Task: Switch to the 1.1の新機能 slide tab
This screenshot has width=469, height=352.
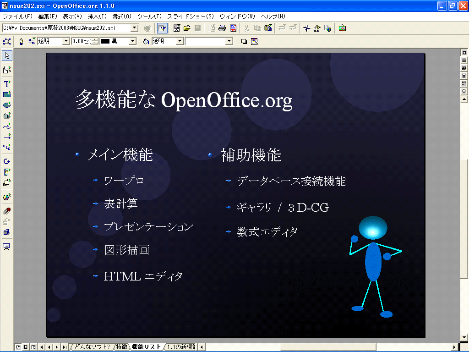Action: (x=181, y=347)
